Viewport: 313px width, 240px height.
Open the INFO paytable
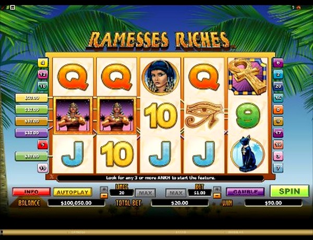[x=31, y=192]
